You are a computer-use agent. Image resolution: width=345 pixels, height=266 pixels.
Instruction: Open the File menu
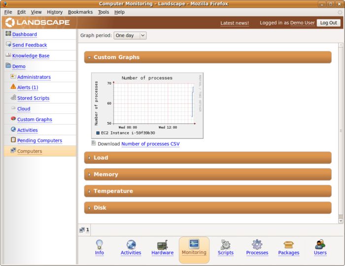pyautogui.click(x=8, y=12)
